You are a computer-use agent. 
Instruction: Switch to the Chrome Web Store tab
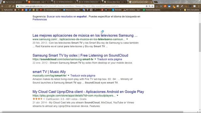pos(115,2)
